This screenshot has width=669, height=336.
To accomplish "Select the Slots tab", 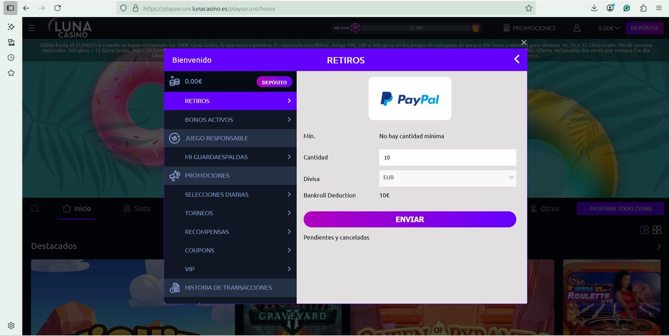I will pos(137,209).
